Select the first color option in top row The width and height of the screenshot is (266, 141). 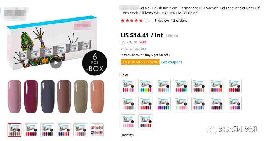click(x=128, y=86)
